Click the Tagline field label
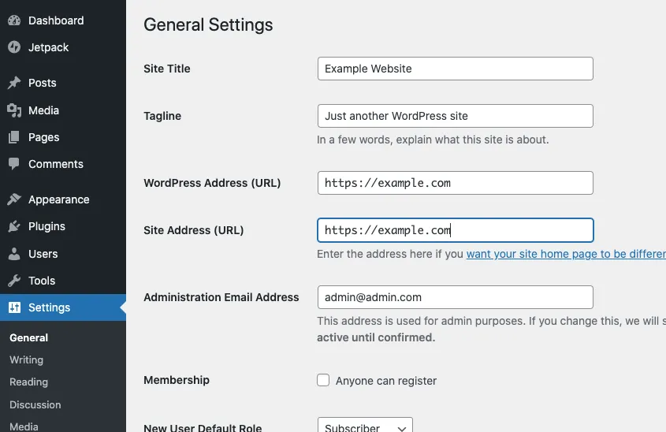666x432 pixels. 162,116
